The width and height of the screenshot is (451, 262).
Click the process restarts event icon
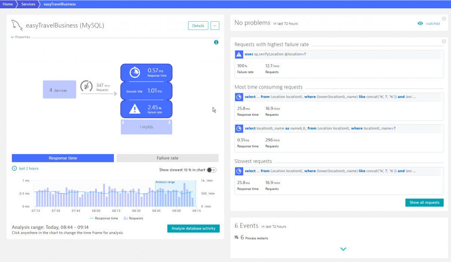237,237
